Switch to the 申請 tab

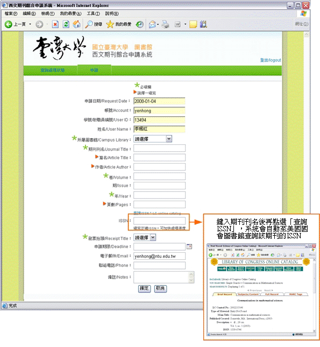click(94, 70)
